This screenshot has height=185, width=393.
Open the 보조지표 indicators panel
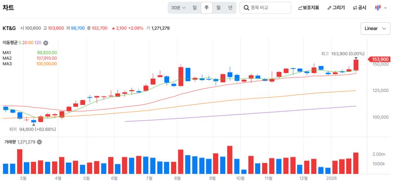tap(308, 8)
